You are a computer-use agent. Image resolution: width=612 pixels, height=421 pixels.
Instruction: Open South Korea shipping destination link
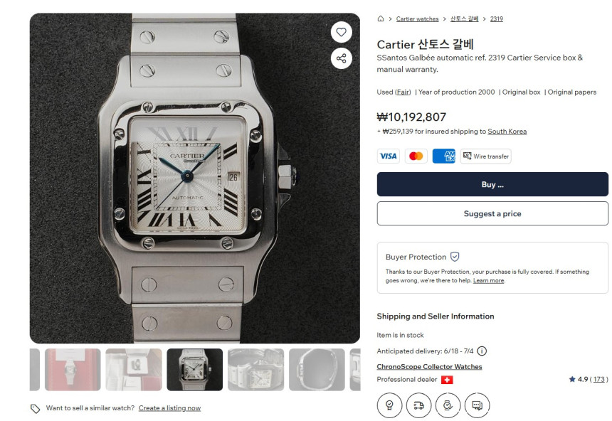[x=507, y=132]
